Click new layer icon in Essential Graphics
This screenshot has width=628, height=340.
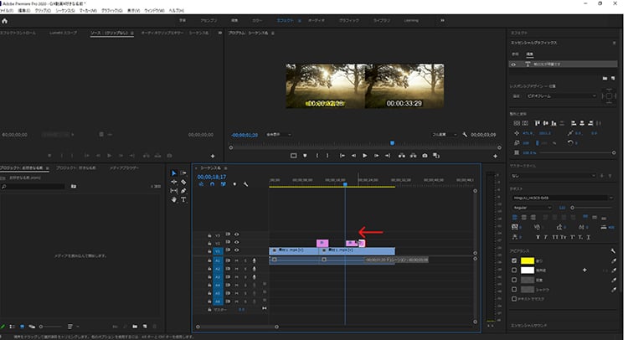(x=613, y=79)
